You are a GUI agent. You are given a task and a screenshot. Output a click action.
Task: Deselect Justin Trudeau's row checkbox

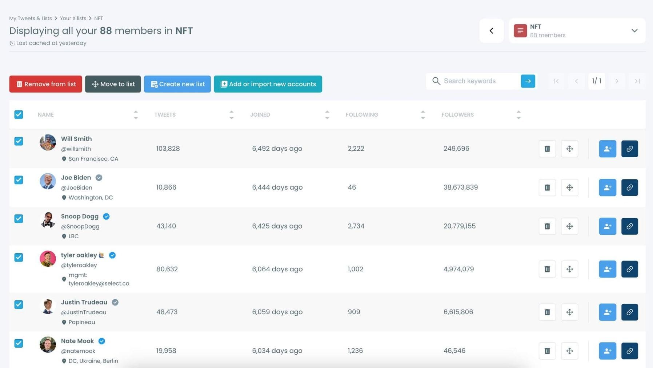click(19, 304)
